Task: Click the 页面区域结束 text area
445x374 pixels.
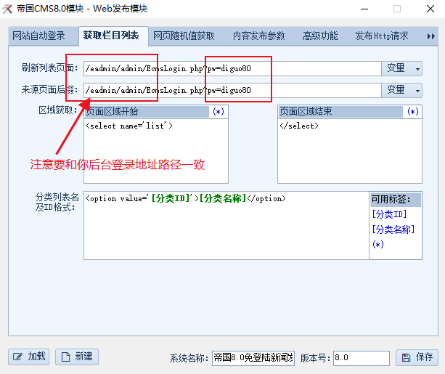Action: [x=350, y=151]
